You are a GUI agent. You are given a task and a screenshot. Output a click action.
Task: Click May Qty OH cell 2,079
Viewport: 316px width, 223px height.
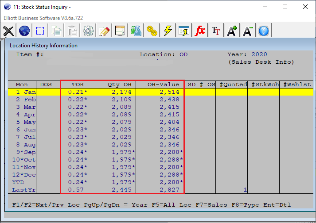coord(121,122)
